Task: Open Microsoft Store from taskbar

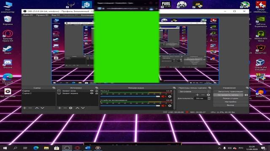Action: click(x=57, y=148)
